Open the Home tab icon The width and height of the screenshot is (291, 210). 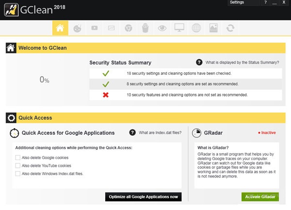[x=60, y=28]
